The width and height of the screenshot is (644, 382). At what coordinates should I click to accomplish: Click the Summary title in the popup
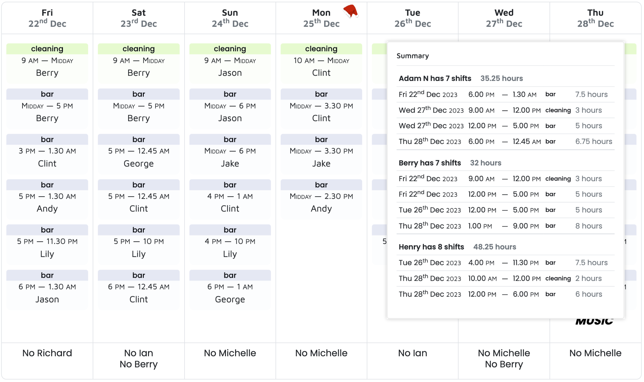coord(412,56)
